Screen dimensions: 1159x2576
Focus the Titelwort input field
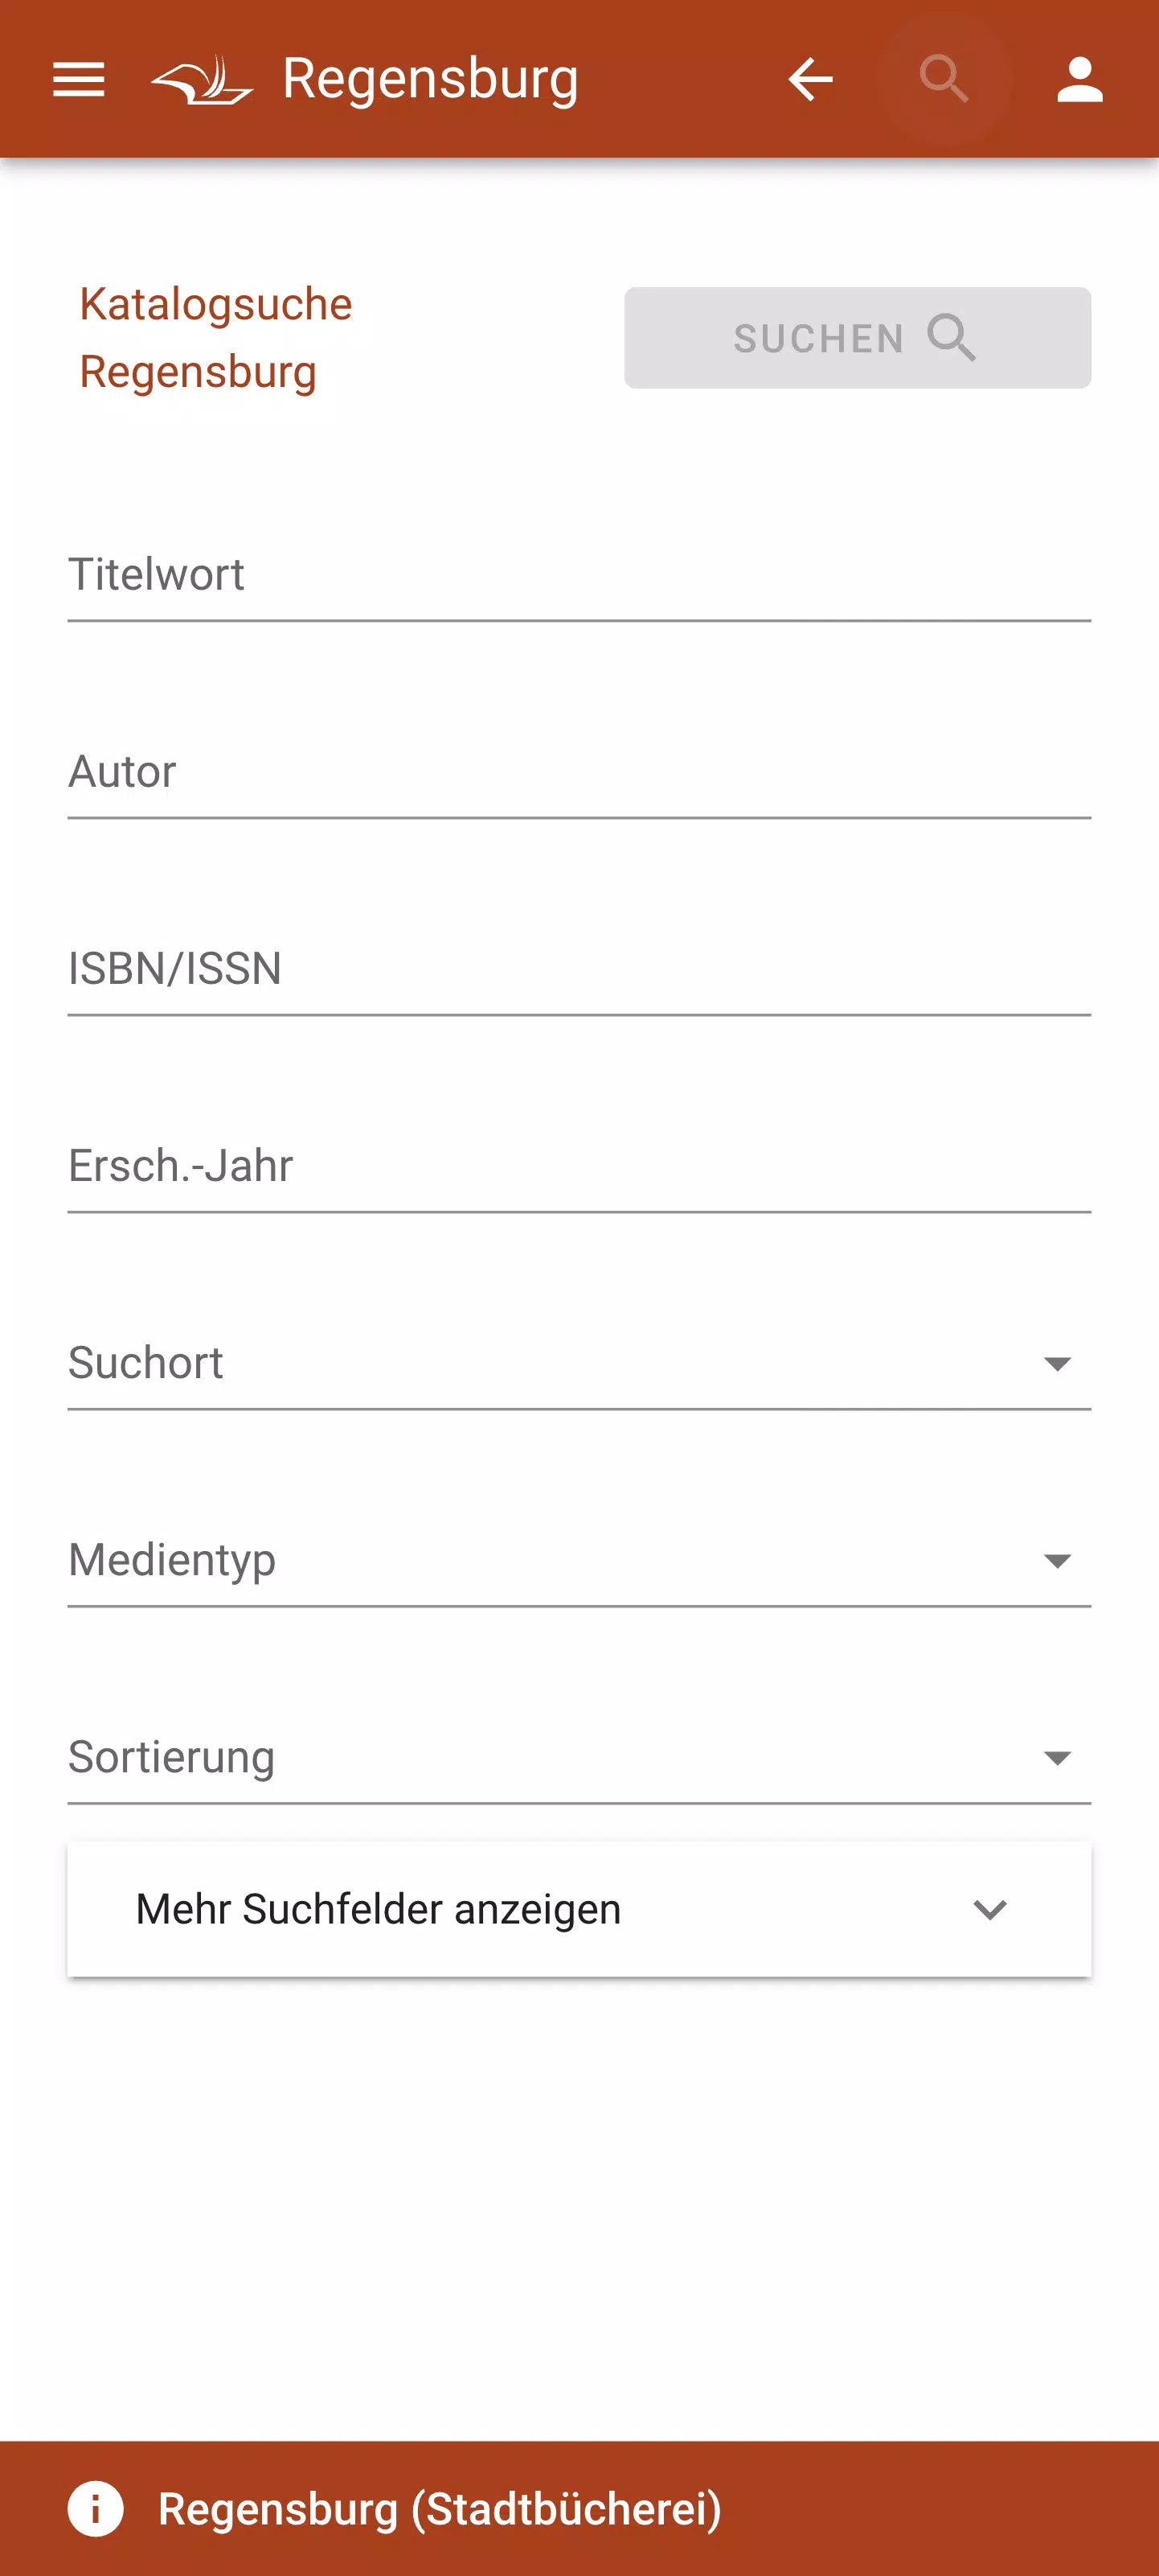579,576
